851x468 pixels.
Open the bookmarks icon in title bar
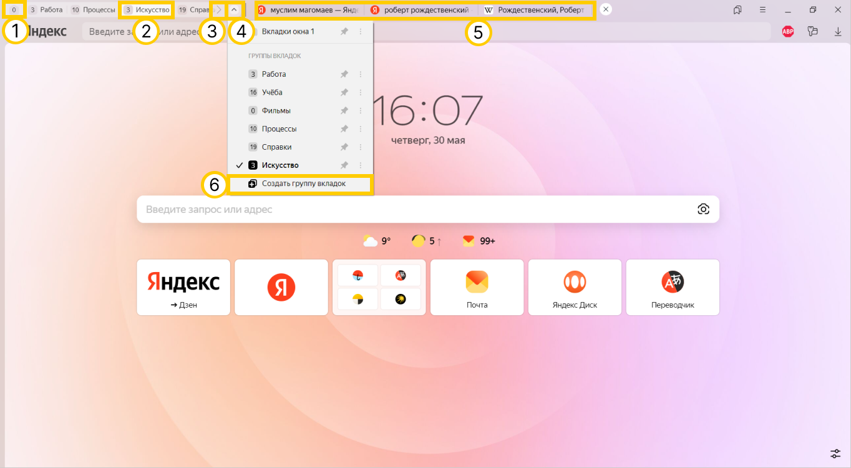pos(737,10)
